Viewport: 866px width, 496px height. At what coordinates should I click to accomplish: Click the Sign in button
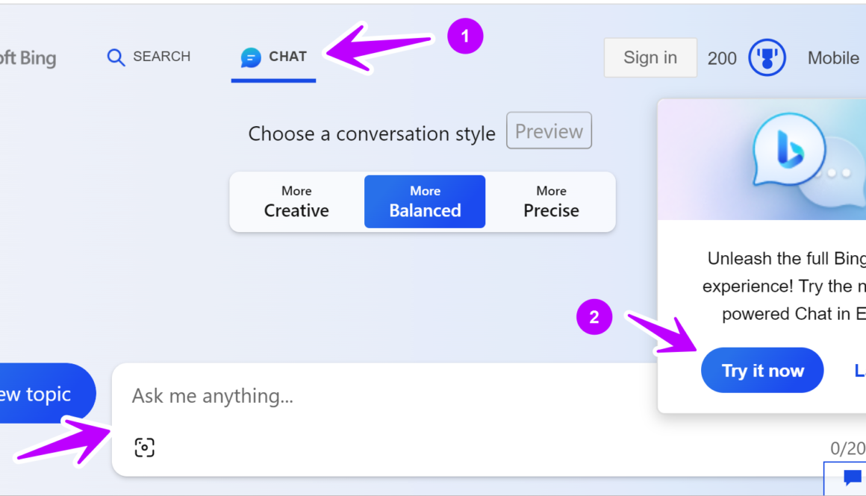[x=650, y=58]
